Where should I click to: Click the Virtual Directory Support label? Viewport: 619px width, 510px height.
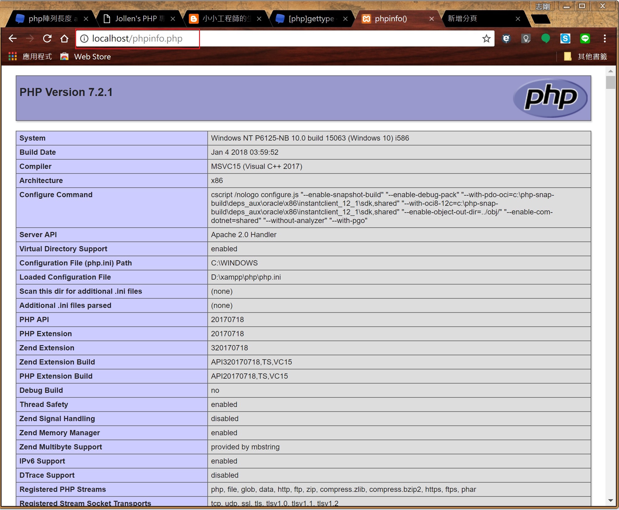click(63, 249)
